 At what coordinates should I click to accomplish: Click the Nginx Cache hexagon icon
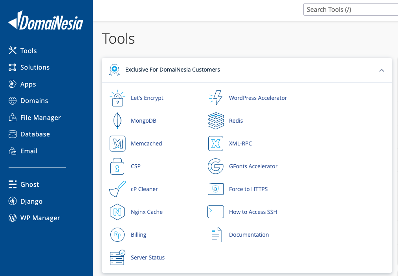(x=117, y=212)
